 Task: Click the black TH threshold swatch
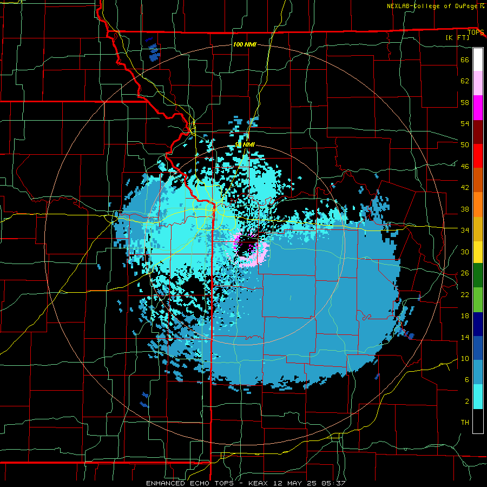[478, 421]
